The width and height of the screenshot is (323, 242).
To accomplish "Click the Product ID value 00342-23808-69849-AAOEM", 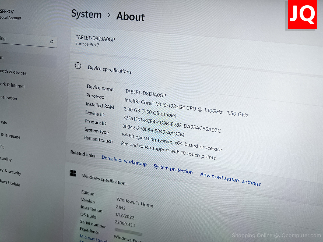I will [153, 130].
